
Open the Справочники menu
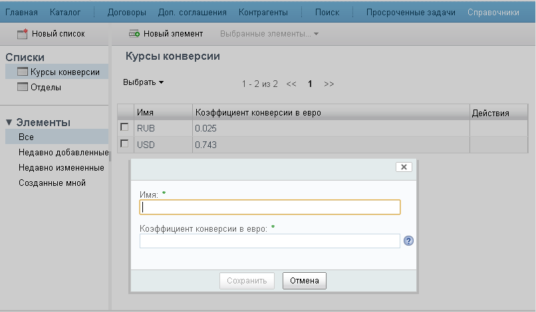click(493, 13)
